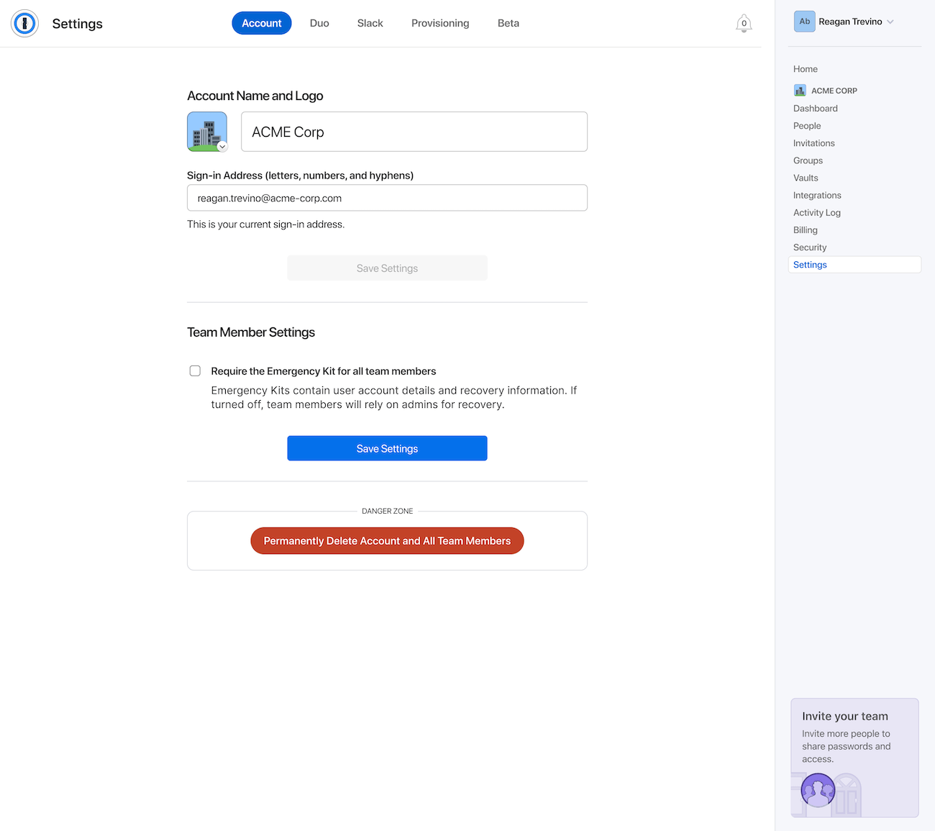
Task: Expand the Reagan Trevino account menu
Action: [x=890, y=22]
